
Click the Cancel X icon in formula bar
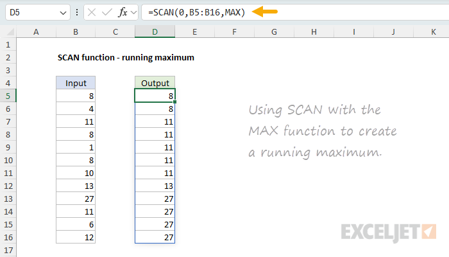tap(93, 12)
